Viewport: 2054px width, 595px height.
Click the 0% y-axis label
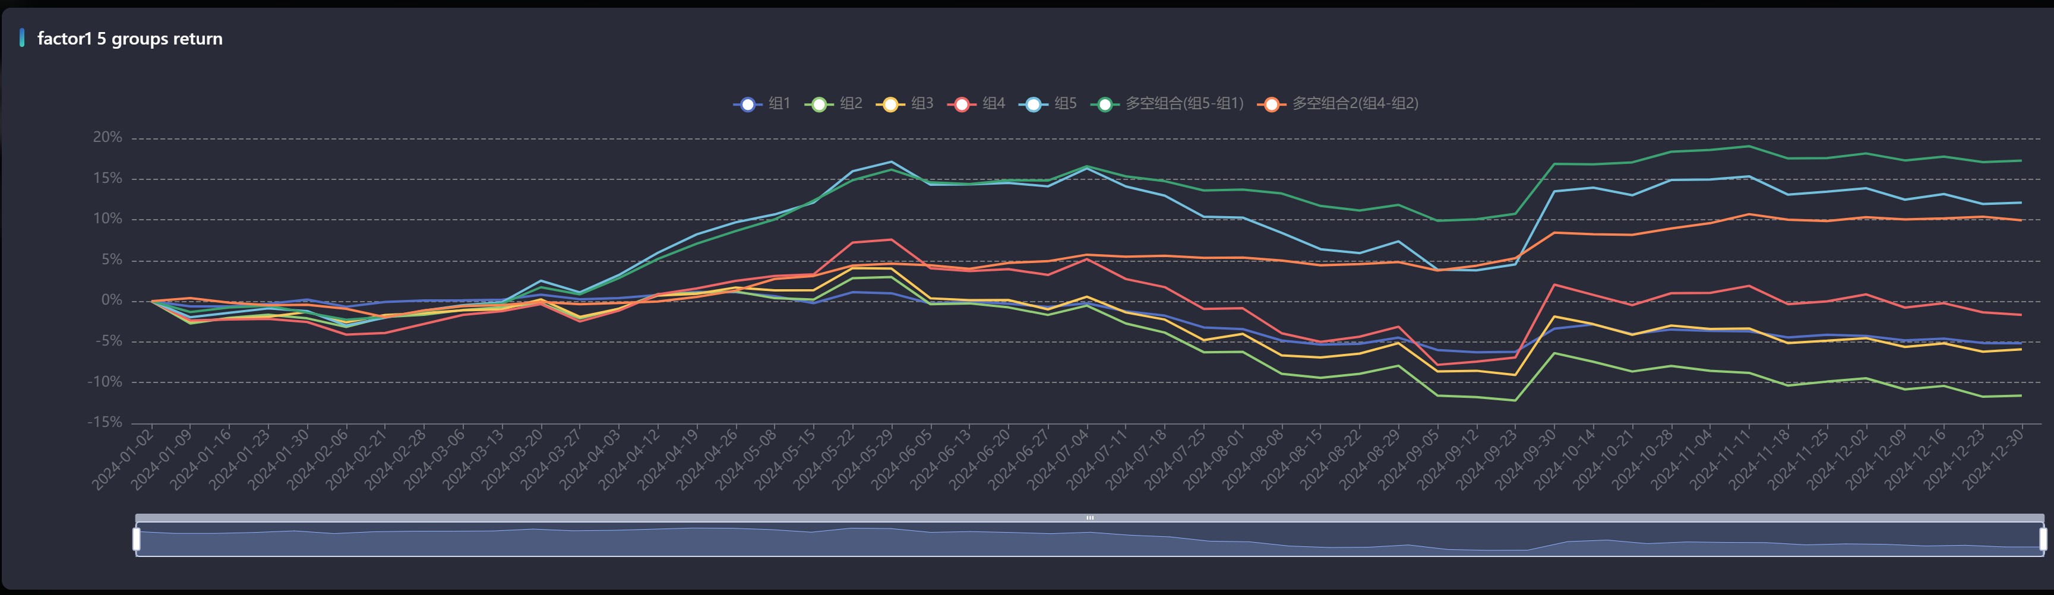coord(112,300)
